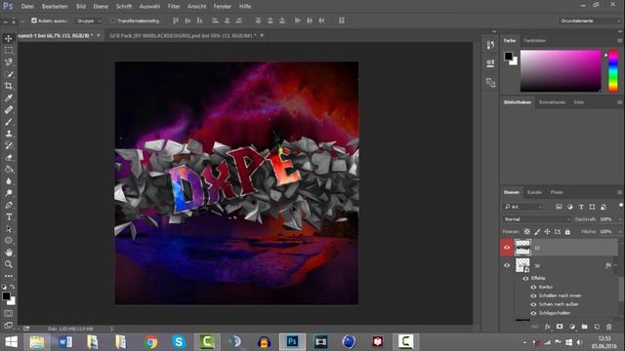Hide the selected top layer

[507, 248]
